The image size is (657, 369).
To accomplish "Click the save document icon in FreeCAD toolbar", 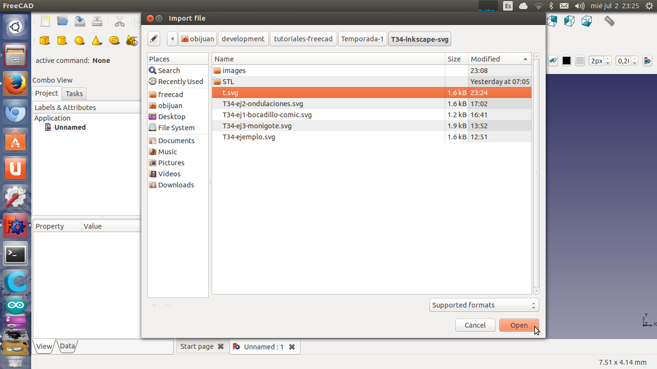I will [x=80, y=21].
